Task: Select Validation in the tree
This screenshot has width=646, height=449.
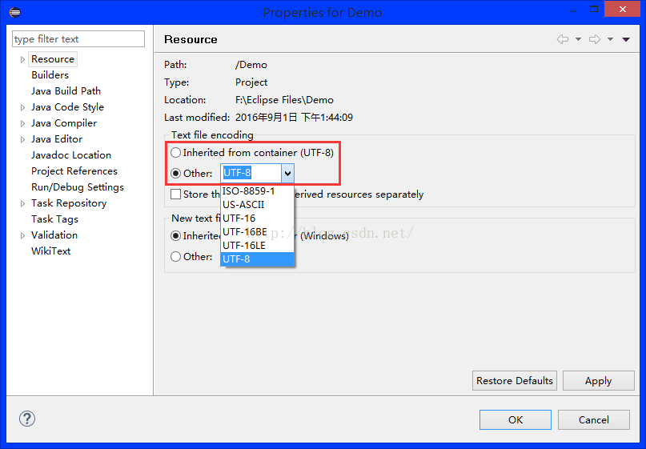Action: [54, 235]
